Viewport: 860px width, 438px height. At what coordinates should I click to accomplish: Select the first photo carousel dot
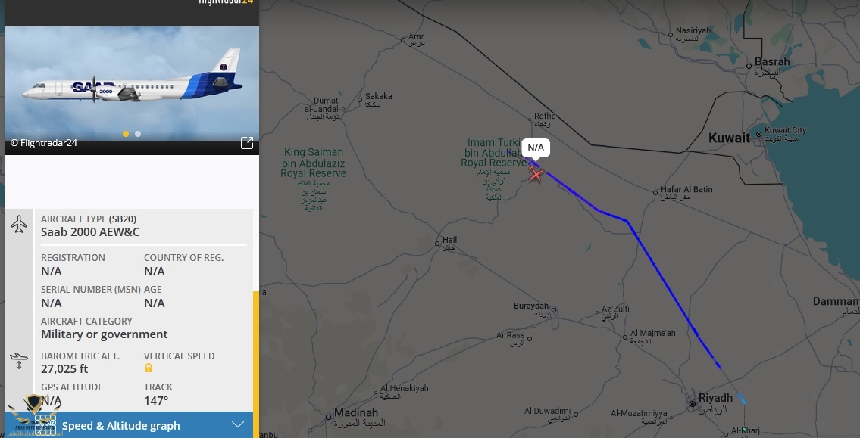(126, 134)
